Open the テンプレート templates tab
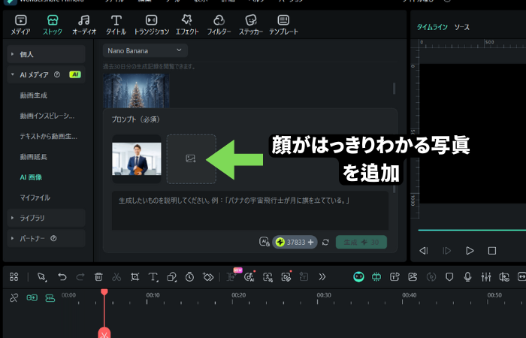 pyautogui.click(x=283, y=25)
